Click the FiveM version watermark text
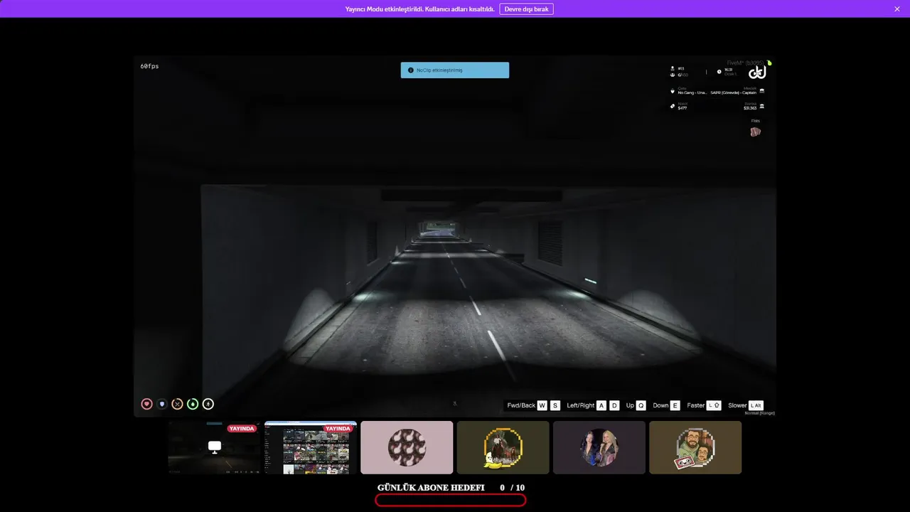The image size is (910, 512). pos(745,63)
